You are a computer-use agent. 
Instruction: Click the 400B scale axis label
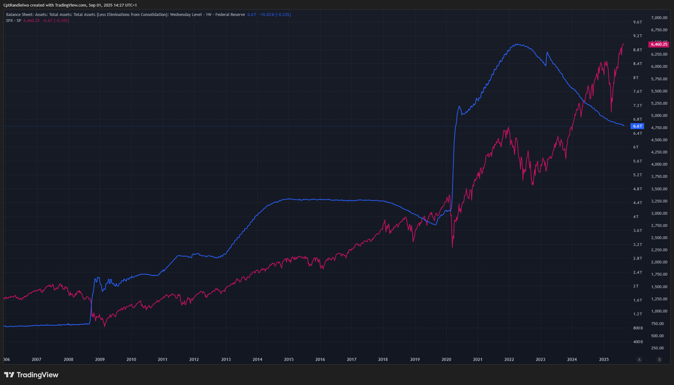click(638, 342)
